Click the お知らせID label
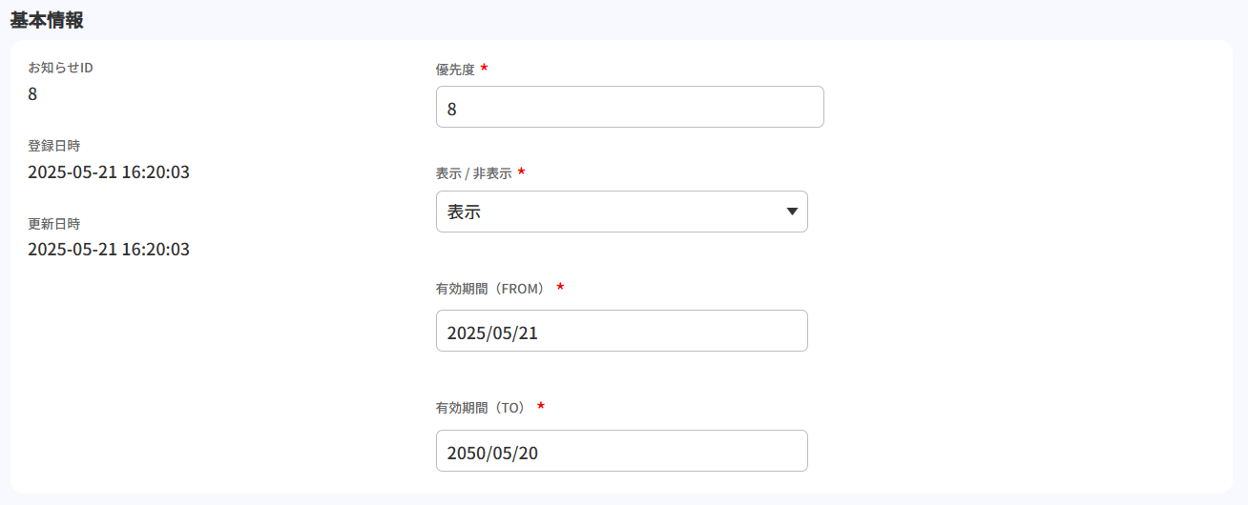Screen dimensions: 1248x505 tap(60, 68)
